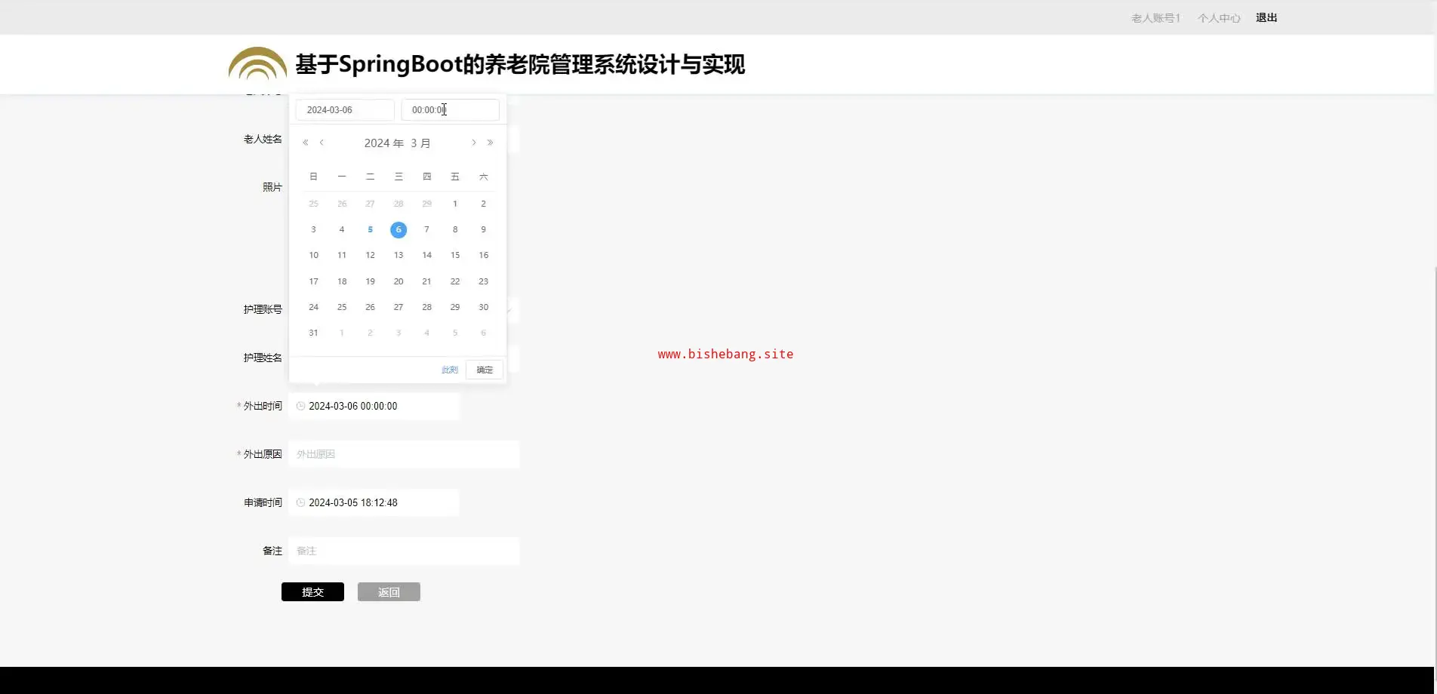Viewport: 1437px width, 694px height.
Task: Pick day 18 in the calendar
Action: tap(342, 281)
